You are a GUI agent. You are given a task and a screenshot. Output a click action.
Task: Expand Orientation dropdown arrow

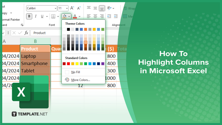pyautogui.click(x=113, y=8)
